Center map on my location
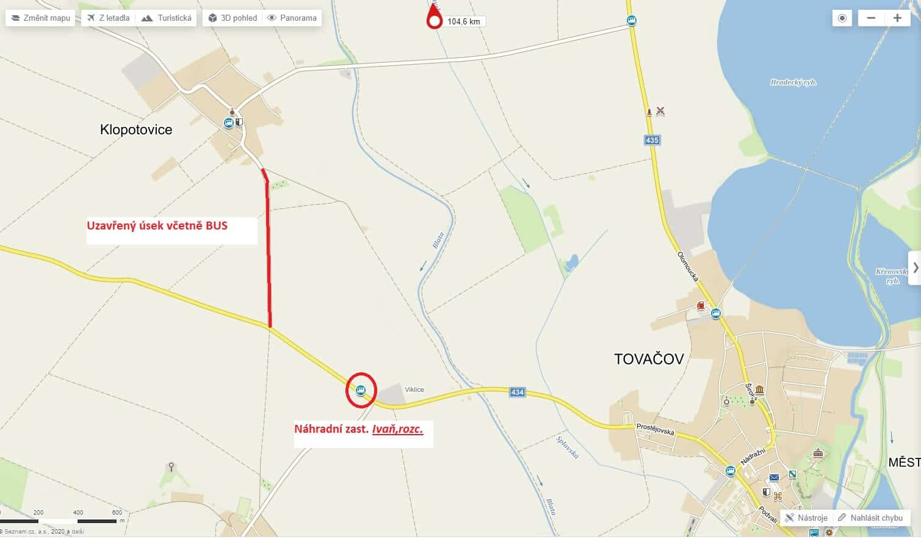 [x=842, y=18]
